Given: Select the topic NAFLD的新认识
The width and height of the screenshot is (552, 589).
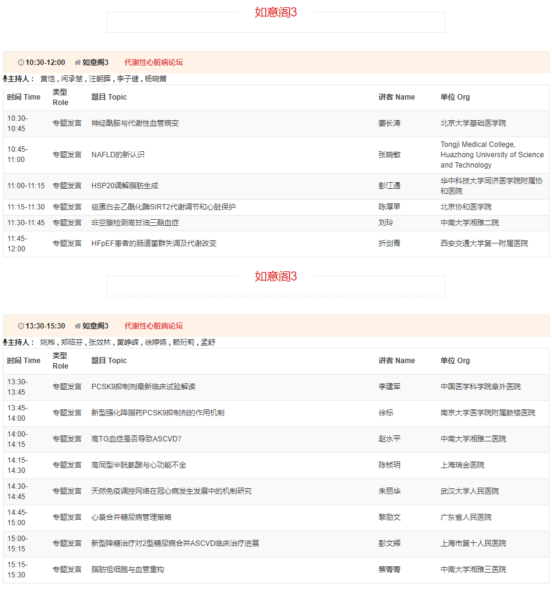Looking at the screenshot, I should click(118, 155).
